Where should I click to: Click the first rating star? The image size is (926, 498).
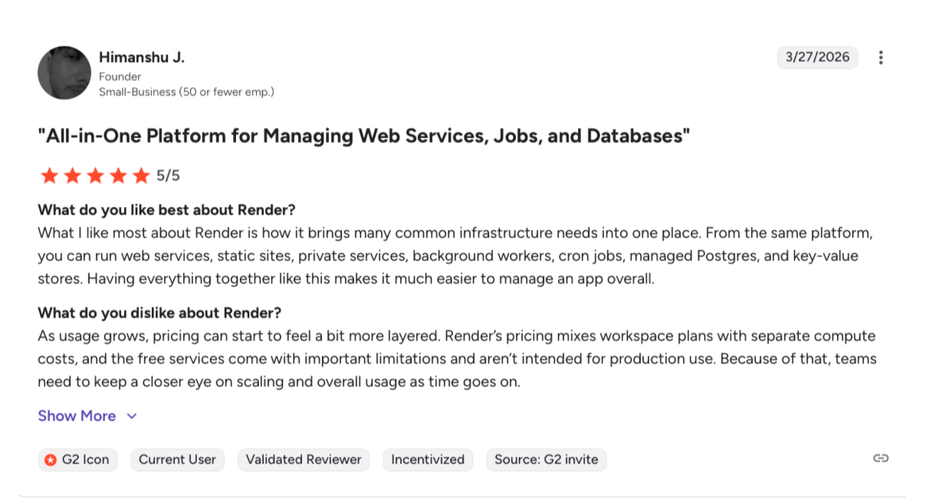pyautogui.click(x=49, y=175)
